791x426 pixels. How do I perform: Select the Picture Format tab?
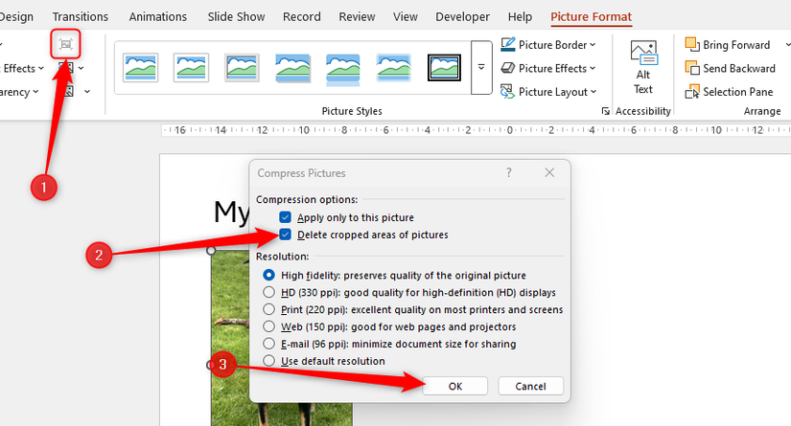point(592,16)
